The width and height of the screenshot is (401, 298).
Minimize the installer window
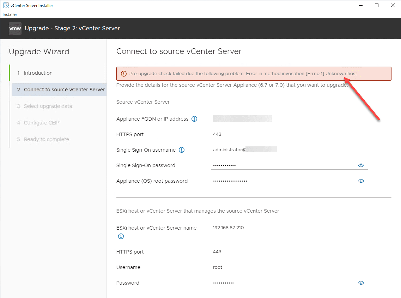pyautogui.click(x=361, y=5)
